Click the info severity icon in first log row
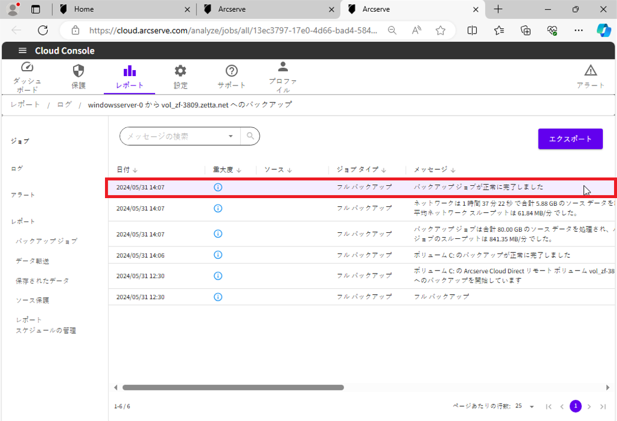 218,188
